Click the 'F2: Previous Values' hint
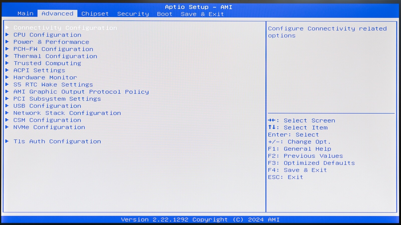The image size is (401, 225). tap(306, 156)
